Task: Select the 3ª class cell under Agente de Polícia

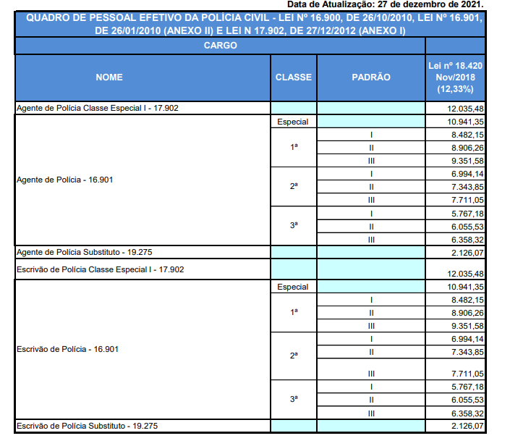Action: [x=294, y=225]
